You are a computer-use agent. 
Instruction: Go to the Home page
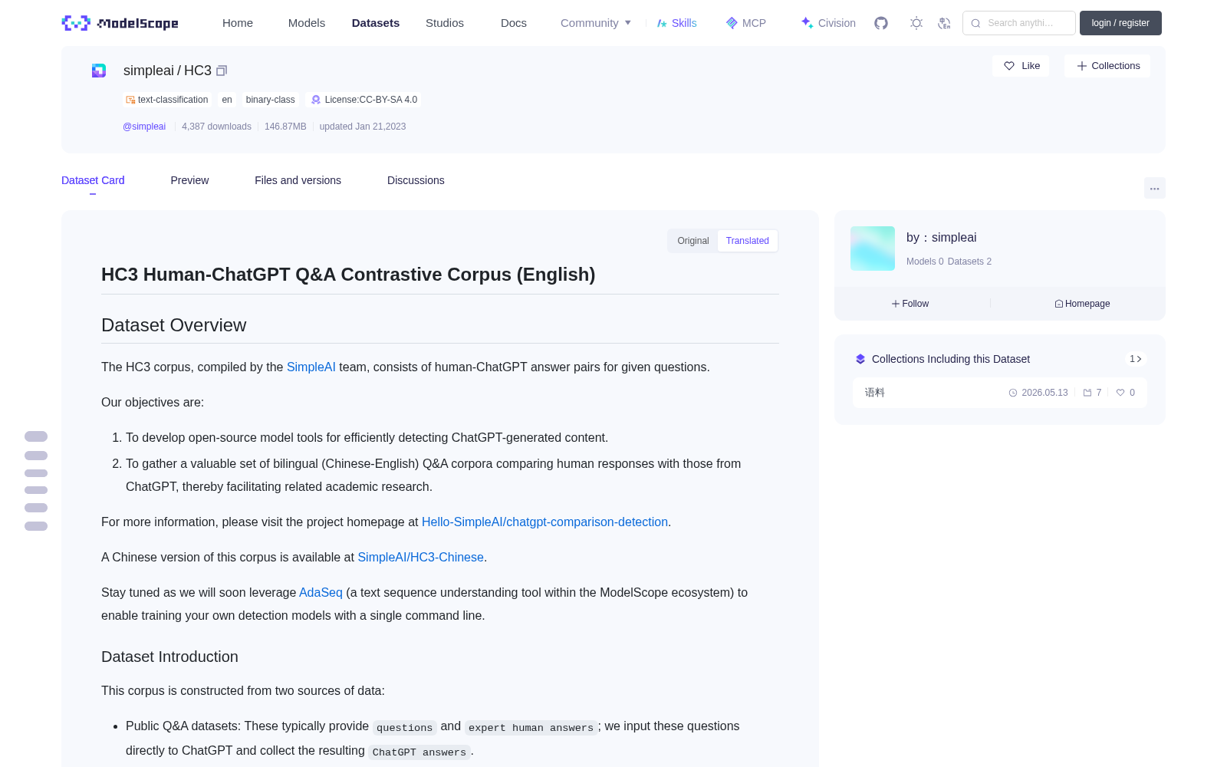click(x=238, y=23)
